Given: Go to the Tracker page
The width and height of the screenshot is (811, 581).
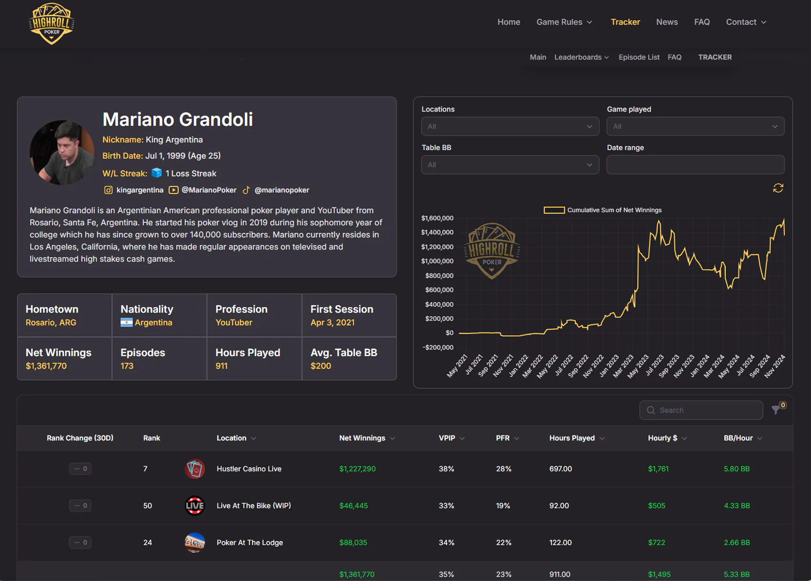Looking at the screenshot, I should [625, 22].
